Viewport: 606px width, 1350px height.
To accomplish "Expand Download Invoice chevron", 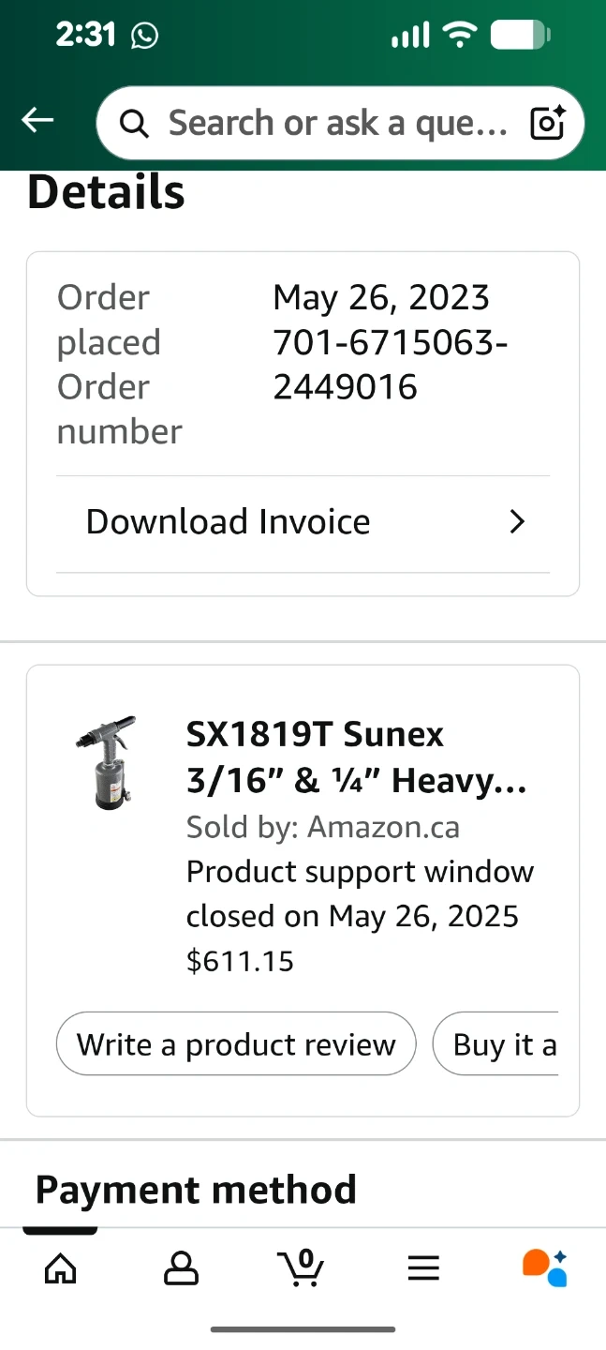I will coord(517,522).
